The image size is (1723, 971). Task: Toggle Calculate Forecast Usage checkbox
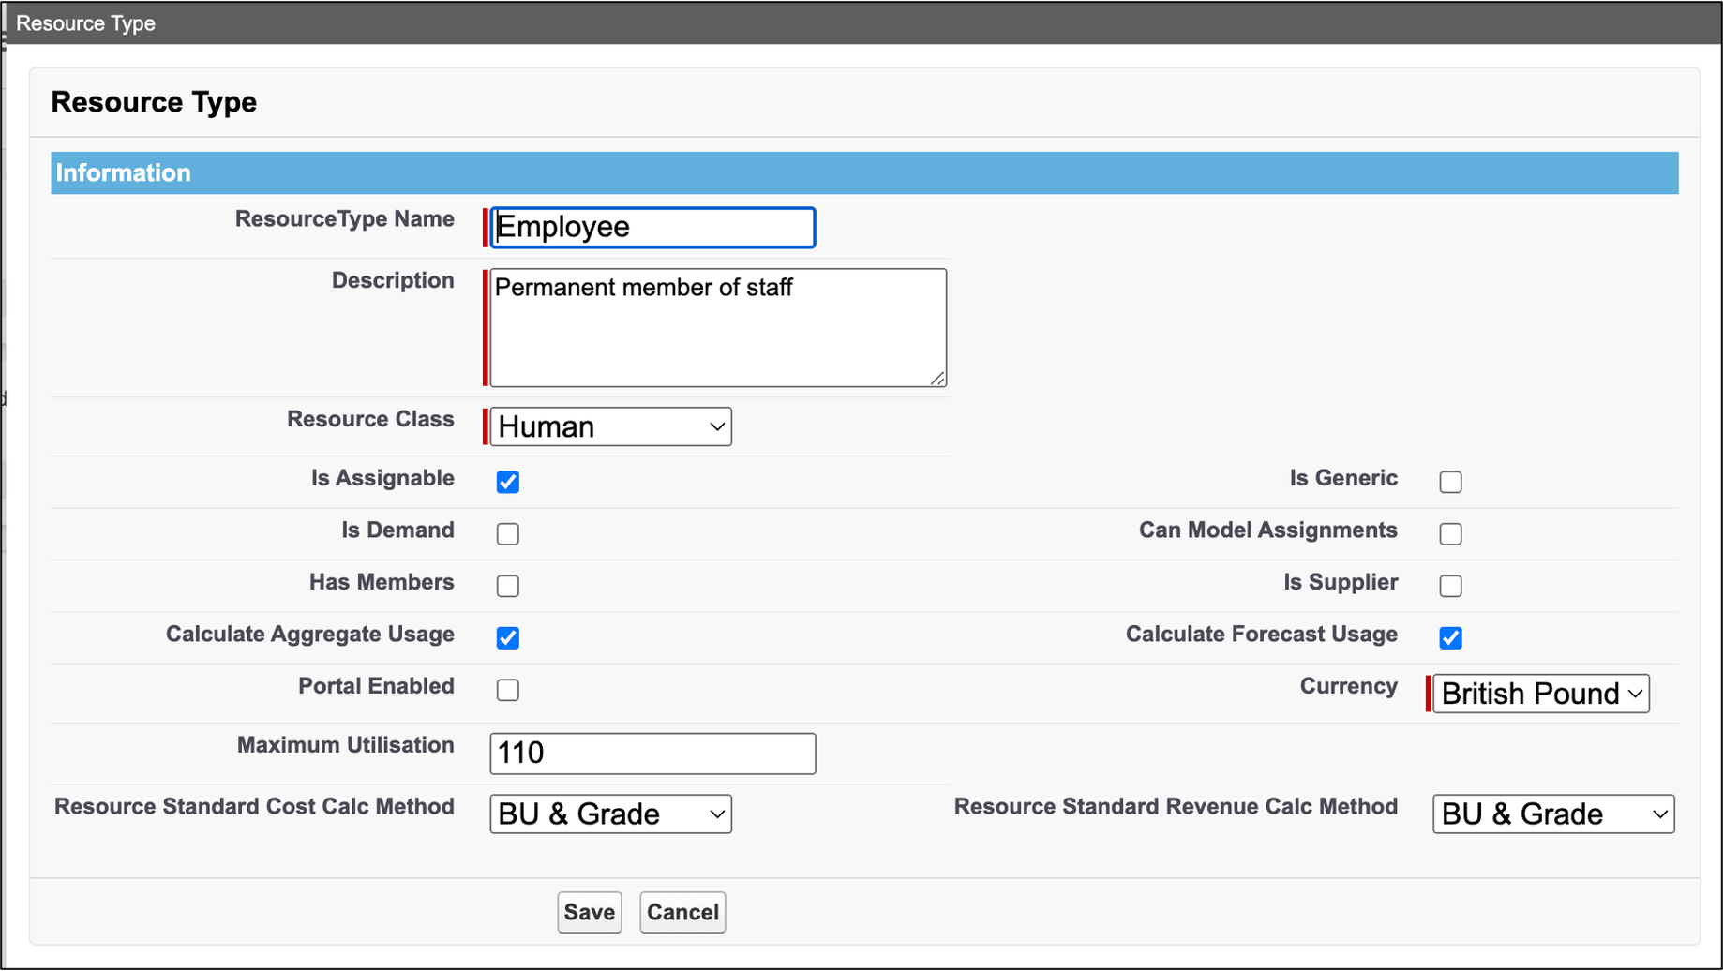[x=1451, y=638]
